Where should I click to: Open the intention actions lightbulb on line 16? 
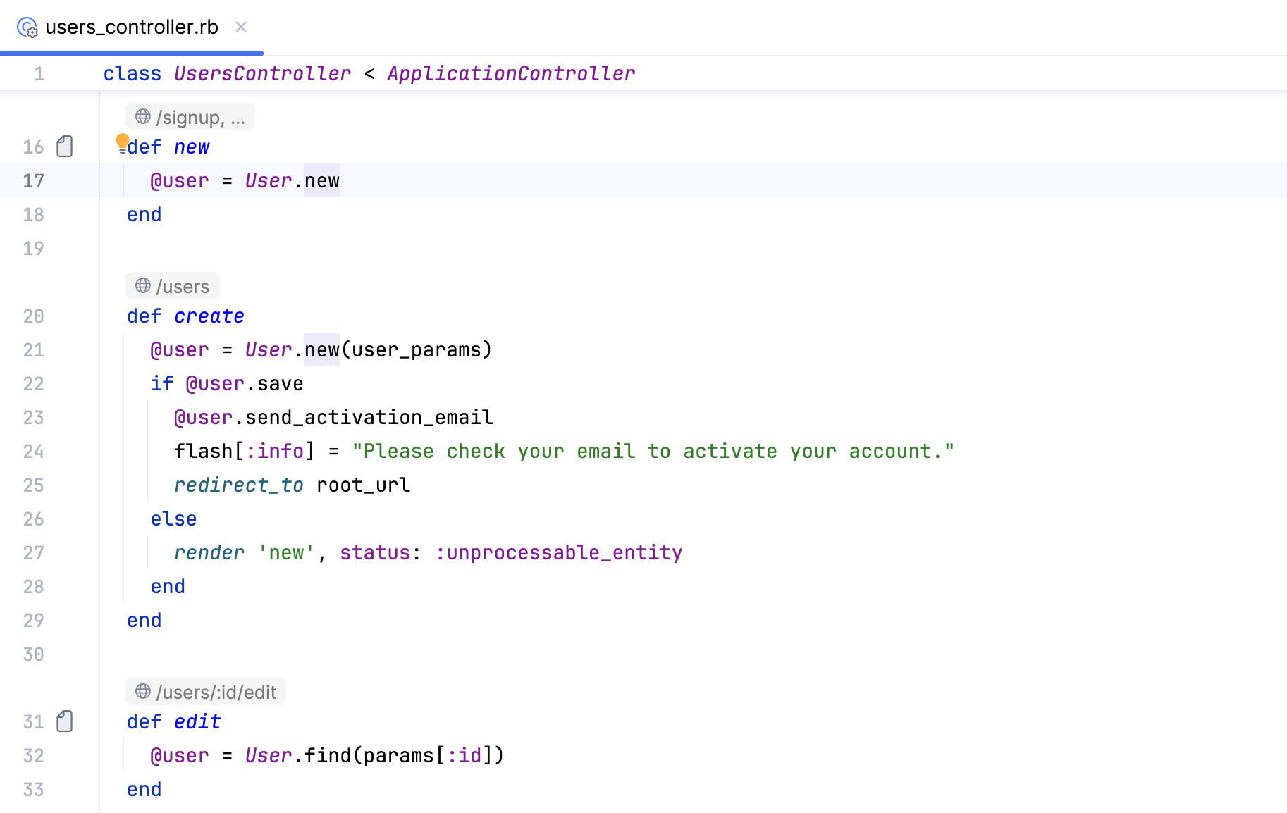tap(123, 142)
